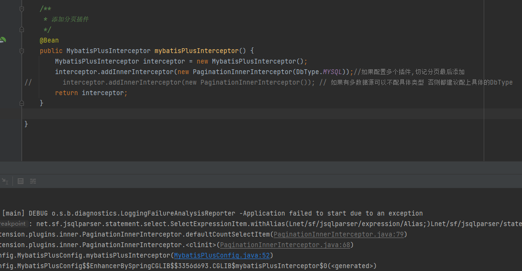This screenshot has width=522, height=271.
Task: Collapse the Javadoc comment at the /** line
Action: click(22, 9)
